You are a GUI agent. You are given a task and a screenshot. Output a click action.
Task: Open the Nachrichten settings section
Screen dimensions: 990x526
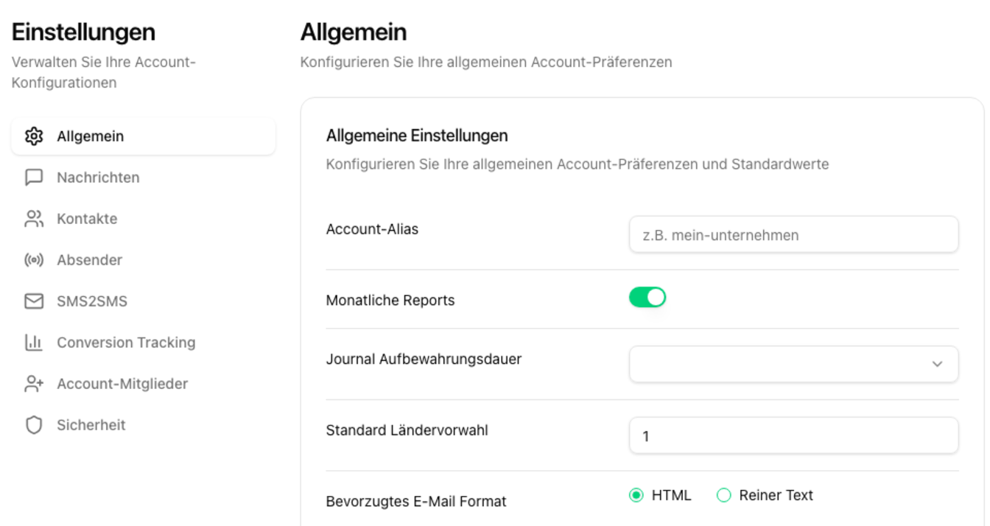click(x=98, y=178)
